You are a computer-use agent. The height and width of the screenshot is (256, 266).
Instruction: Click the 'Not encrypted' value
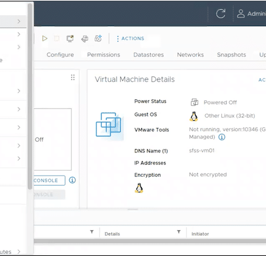208,175
